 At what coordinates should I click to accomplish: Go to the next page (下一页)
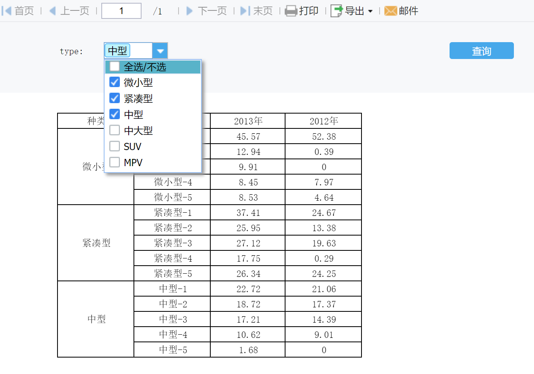[x=207, y=11]
